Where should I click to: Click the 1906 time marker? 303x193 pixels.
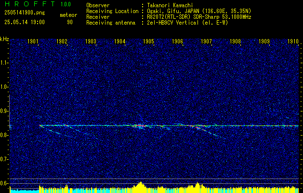177,41
